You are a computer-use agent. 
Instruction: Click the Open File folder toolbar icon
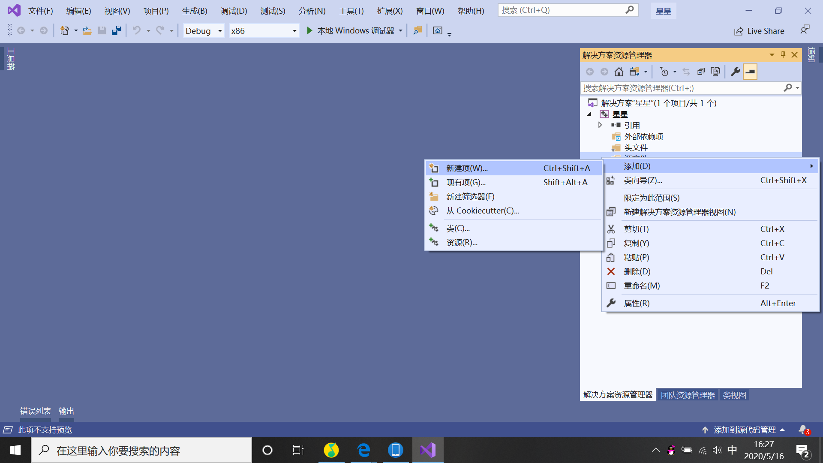(87, 30)
